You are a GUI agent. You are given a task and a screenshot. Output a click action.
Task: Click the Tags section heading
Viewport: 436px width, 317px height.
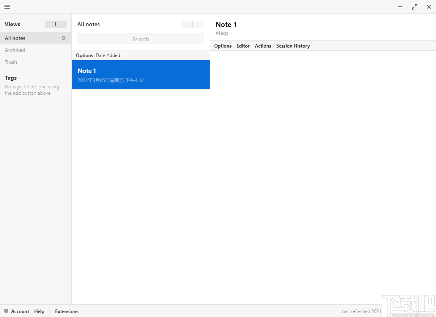11,78
